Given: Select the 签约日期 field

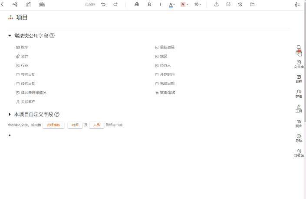Looking at the screenshot, I should [26, 74].
